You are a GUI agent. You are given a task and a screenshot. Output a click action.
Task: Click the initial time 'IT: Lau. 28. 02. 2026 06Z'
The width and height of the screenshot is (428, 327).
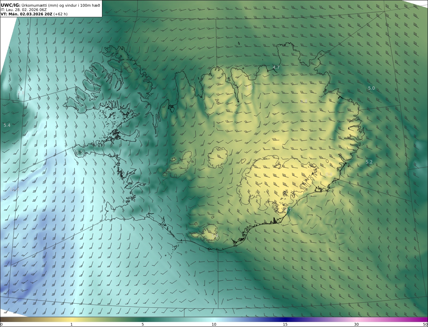tap(24, 10)
